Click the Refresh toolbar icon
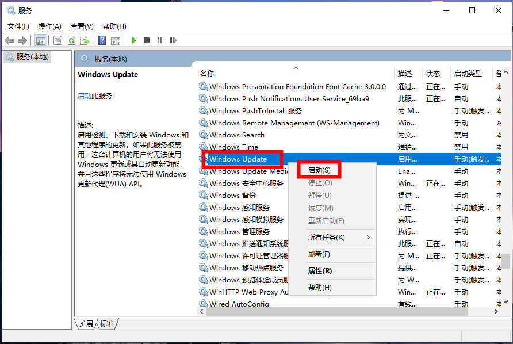The width and height of the screenshot is (513, 344). tap(71, 41)
